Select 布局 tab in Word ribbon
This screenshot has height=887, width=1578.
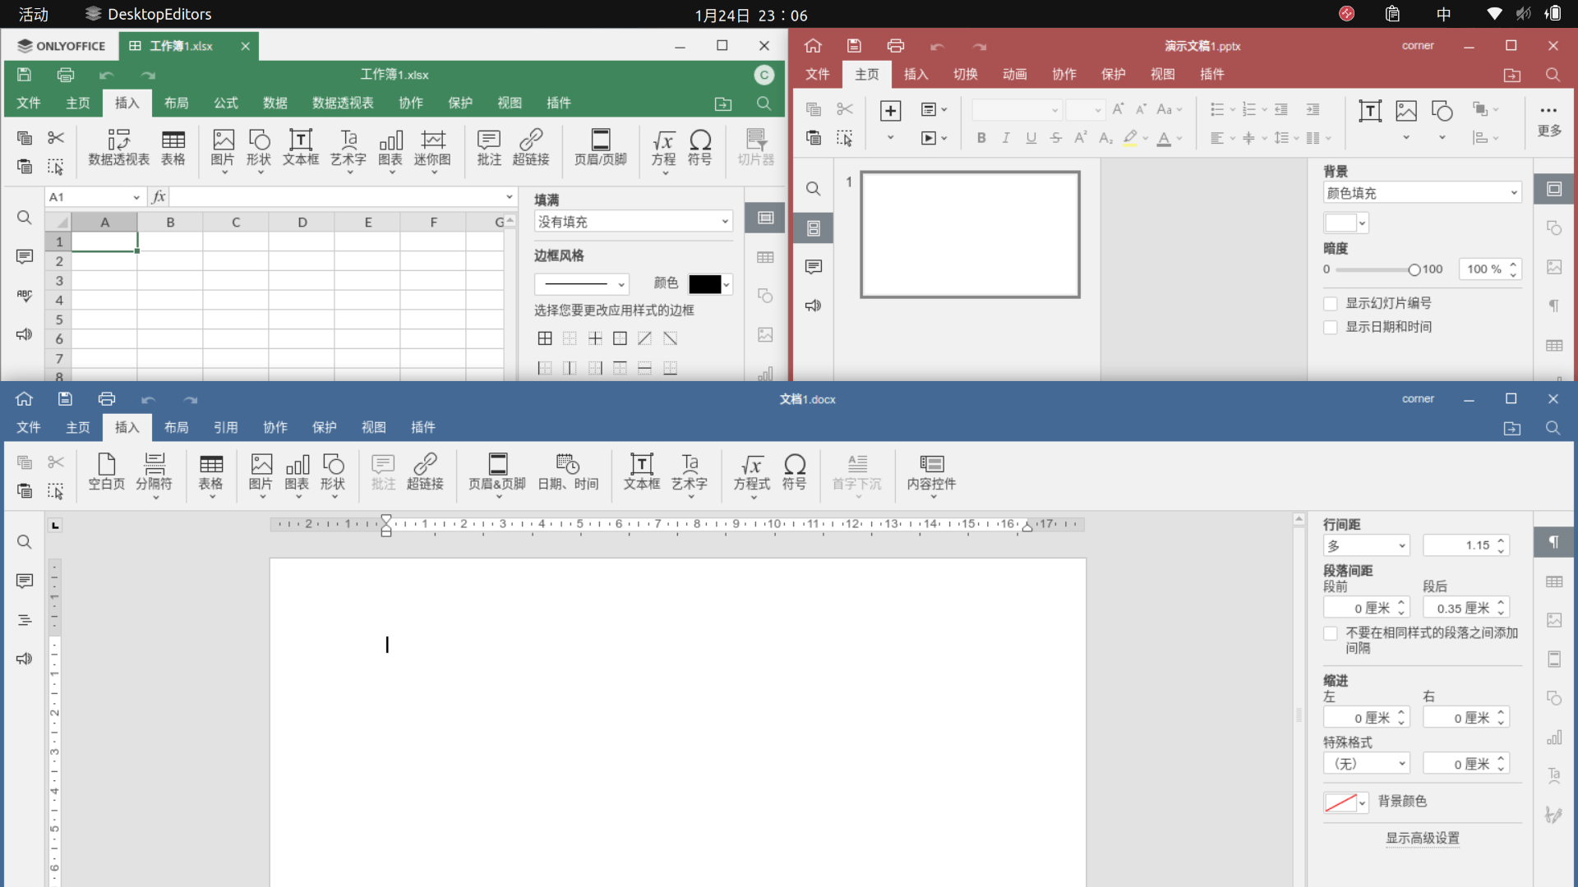click(x=177, y=427)
